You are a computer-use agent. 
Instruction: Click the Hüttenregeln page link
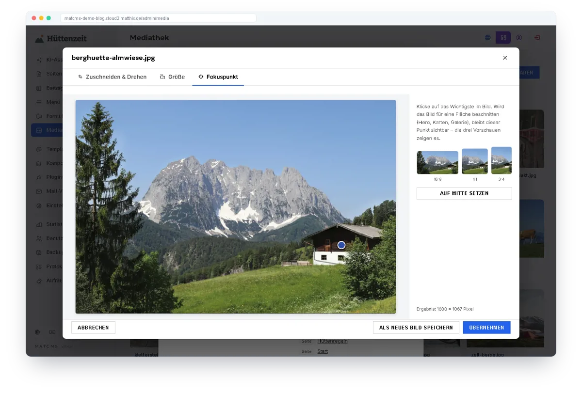[333, 341]
